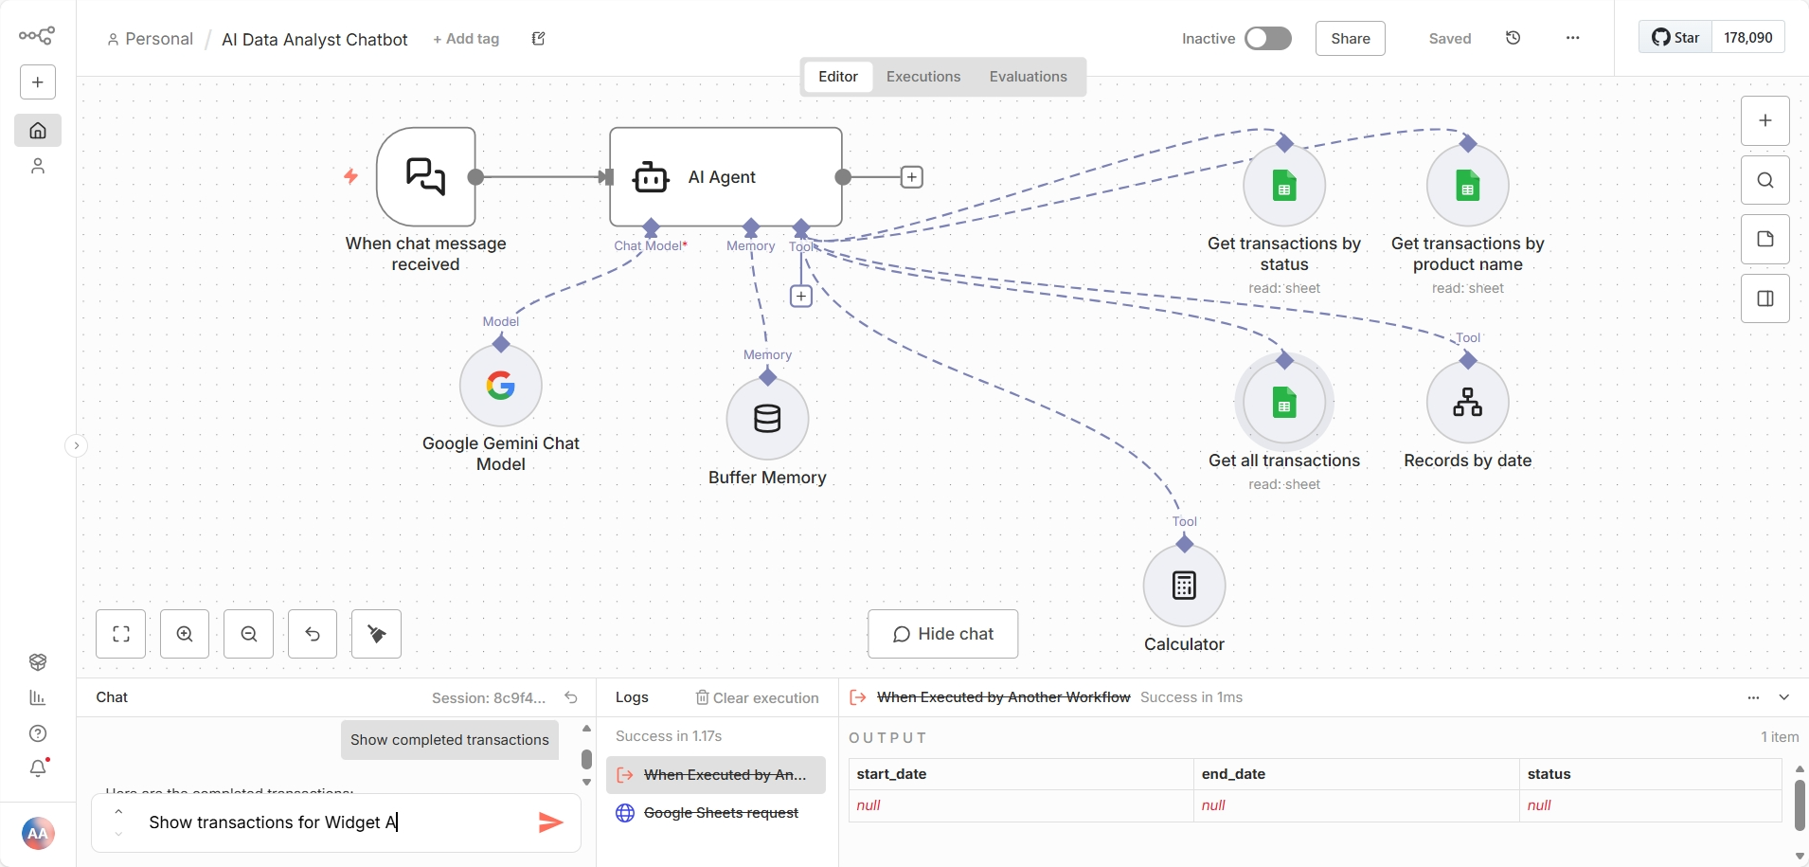Open workflow version history
Viewport: 1809px width, 867px height.
pos(1513,38)
